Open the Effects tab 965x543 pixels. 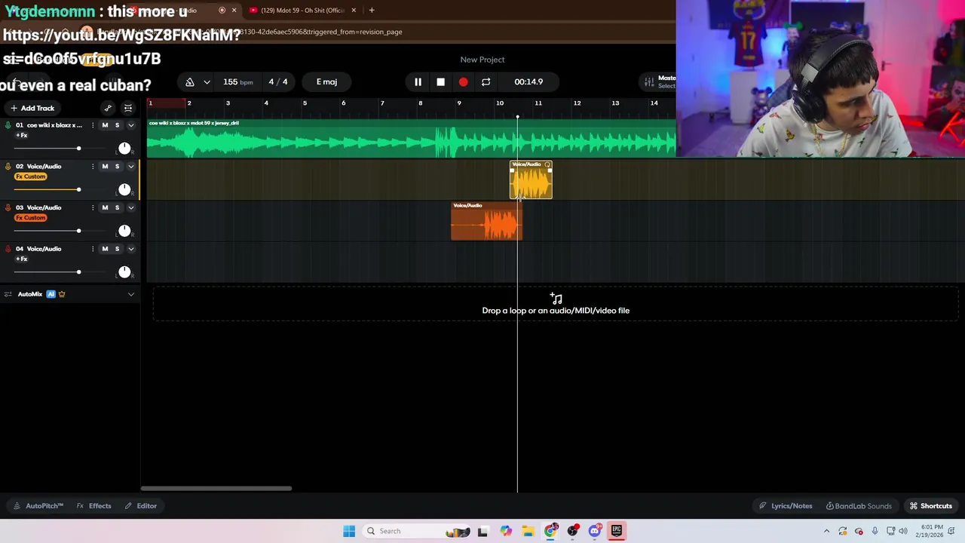pos(94,506)
